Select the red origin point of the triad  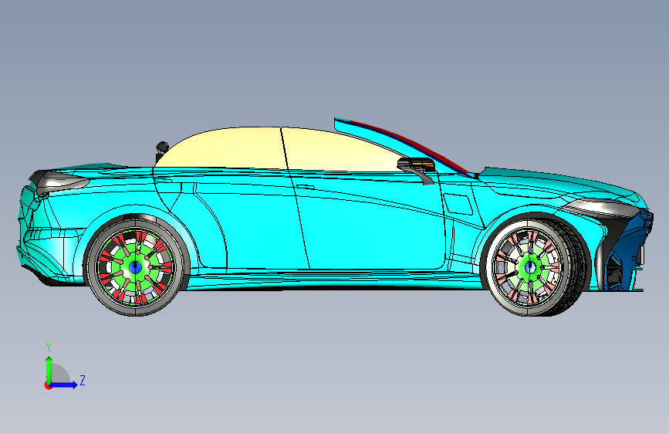click(x=48, y=385)
